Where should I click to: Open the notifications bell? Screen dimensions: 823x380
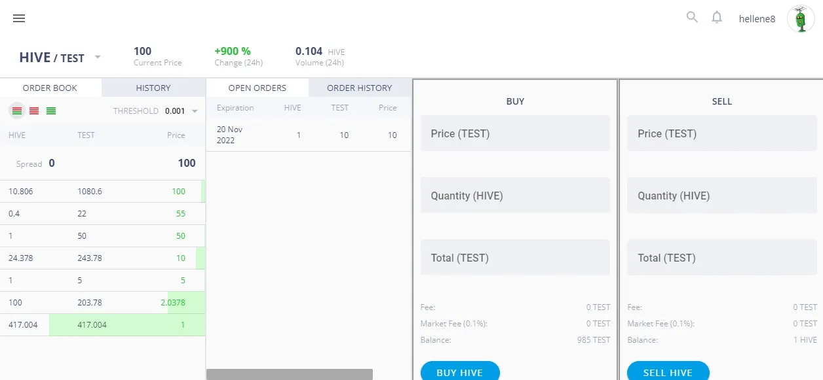click(717, 18)
